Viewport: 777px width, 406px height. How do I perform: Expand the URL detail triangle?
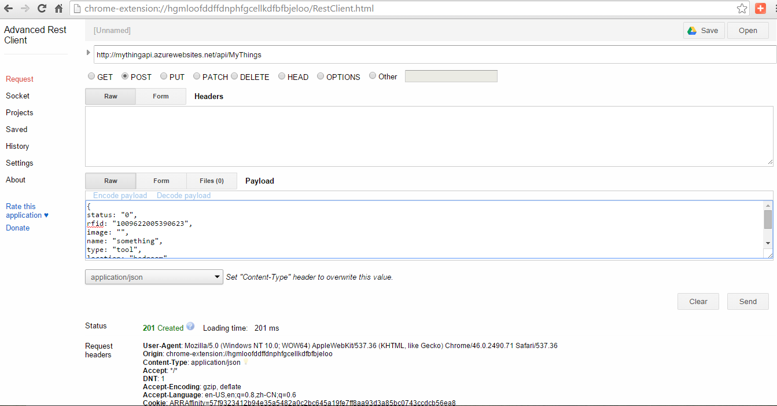click(89, 53)
